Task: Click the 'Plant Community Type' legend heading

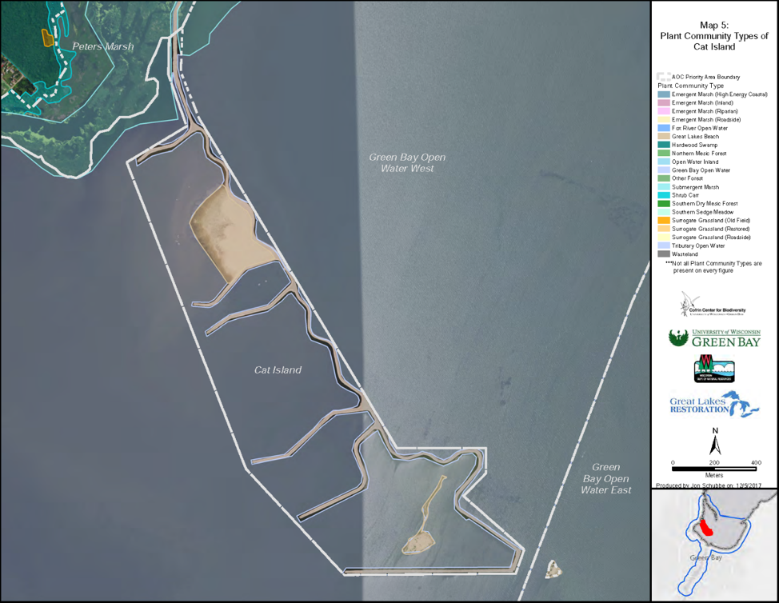Action: [x=690, y=86]
